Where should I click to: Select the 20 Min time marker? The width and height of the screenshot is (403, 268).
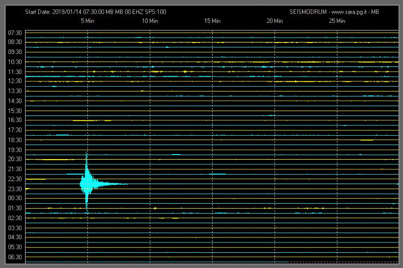pos(274,21)
